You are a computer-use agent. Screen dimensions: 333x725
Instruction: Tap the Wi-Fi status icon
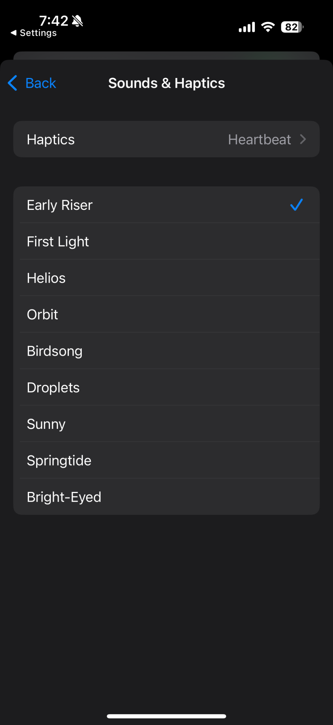tap(268, 27)
